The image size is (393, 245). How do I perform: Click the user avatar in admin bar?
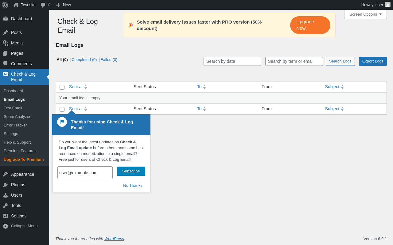pos(388,5)
